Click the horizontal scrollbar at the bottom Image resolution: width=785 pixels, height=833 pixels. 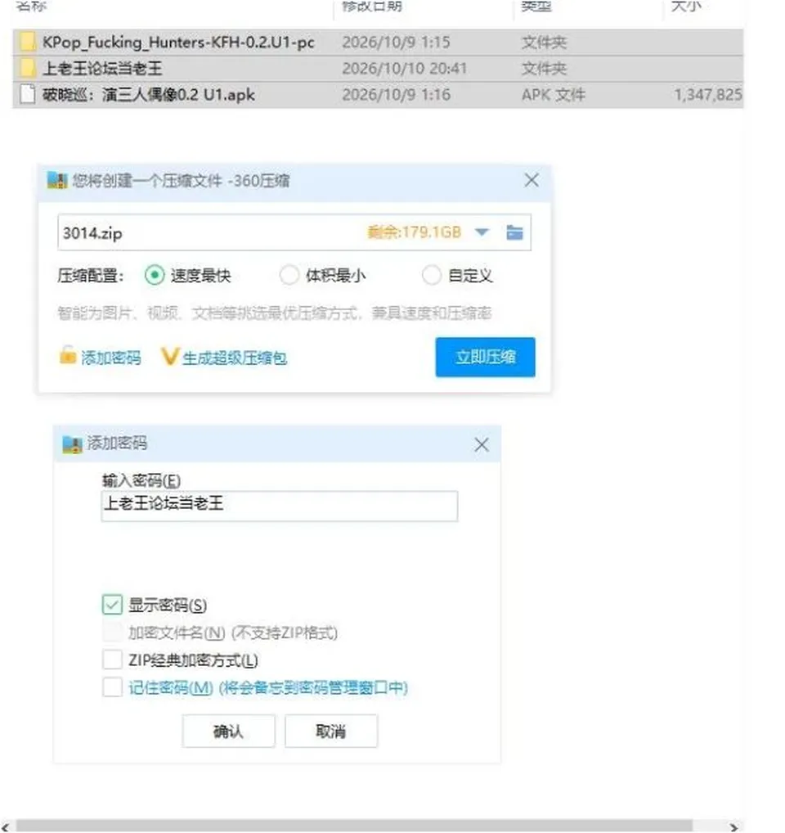pos(354,826)
